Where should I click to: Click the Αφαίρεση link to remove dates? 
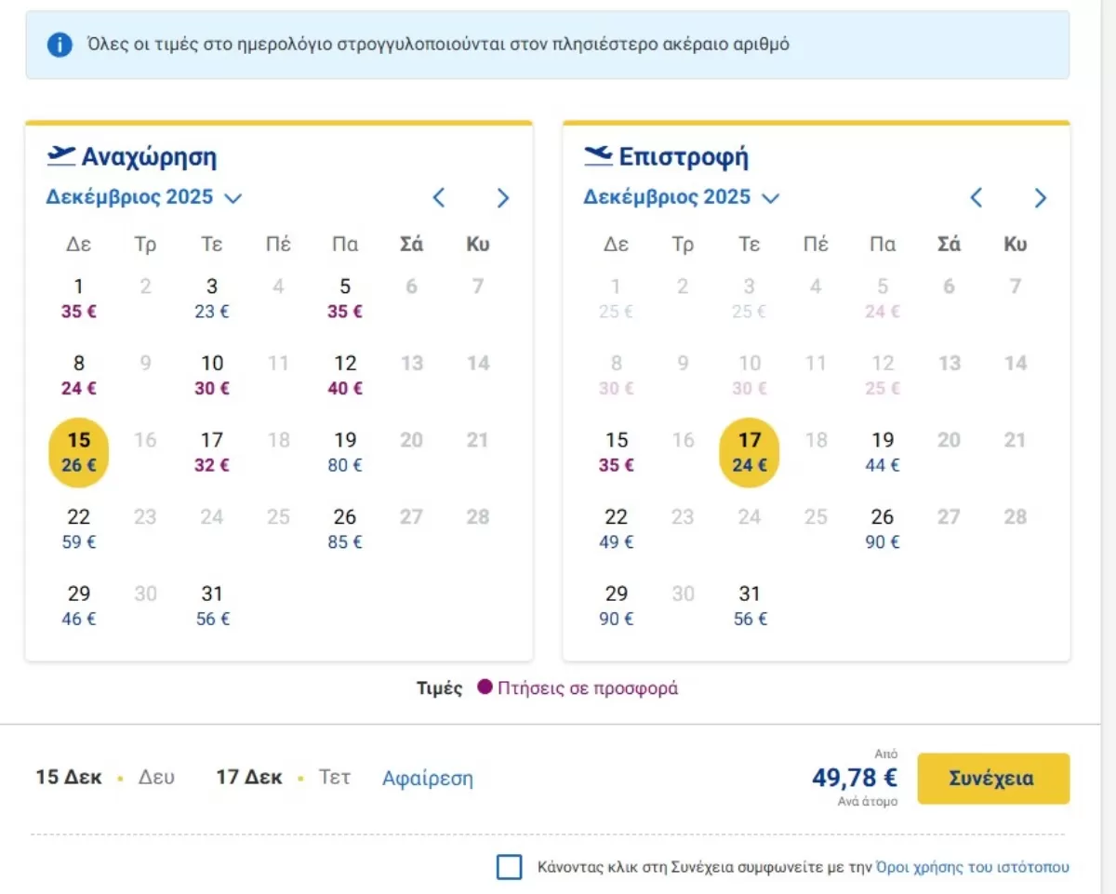coord(427,778)
